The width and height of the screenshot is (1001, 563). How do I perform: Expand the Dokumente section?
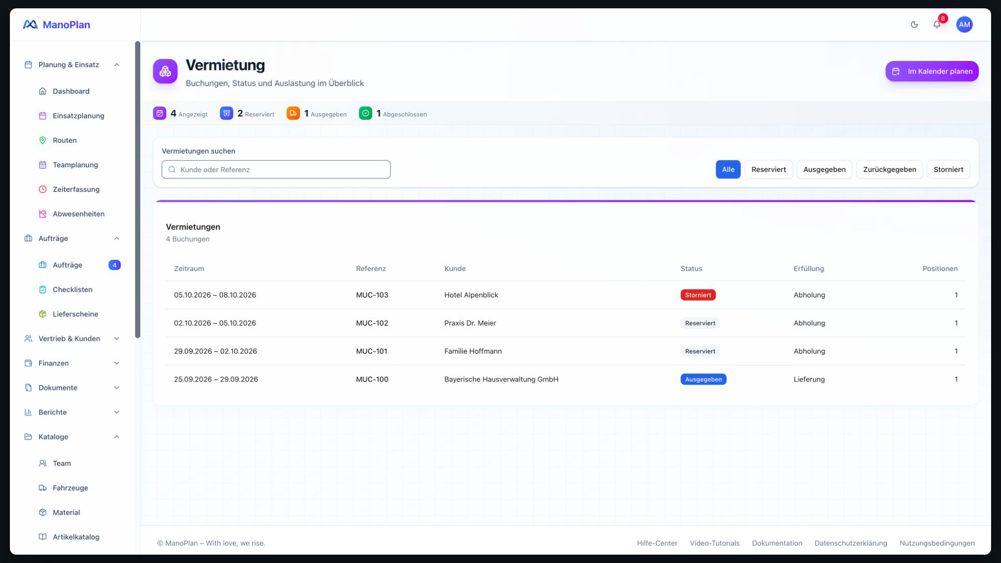pos(72,388)
